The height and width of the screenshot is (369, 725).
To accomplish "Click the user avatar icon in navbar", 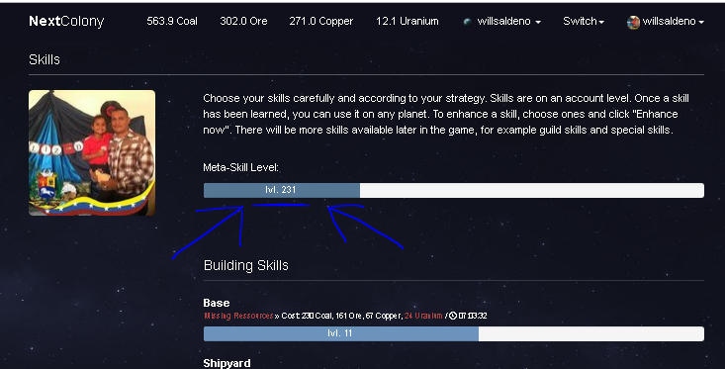I will click(x=633, y=22).
